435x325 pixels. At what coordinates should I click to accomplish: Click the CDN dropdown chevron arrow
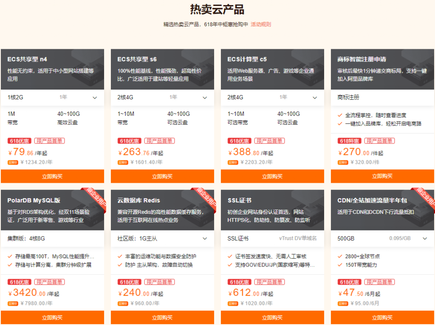425,238
